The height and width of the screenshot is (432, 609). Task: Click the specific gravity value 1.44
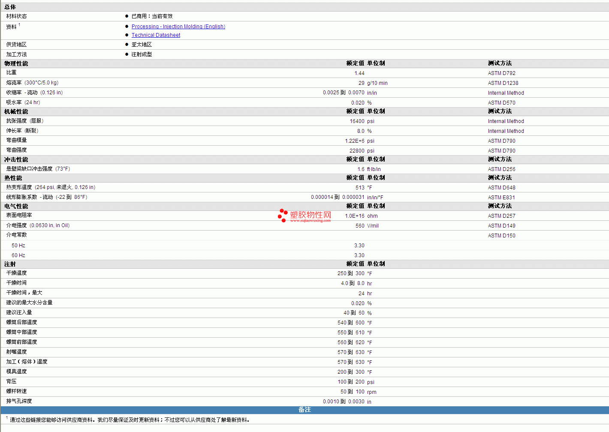(x=359, y=73)
